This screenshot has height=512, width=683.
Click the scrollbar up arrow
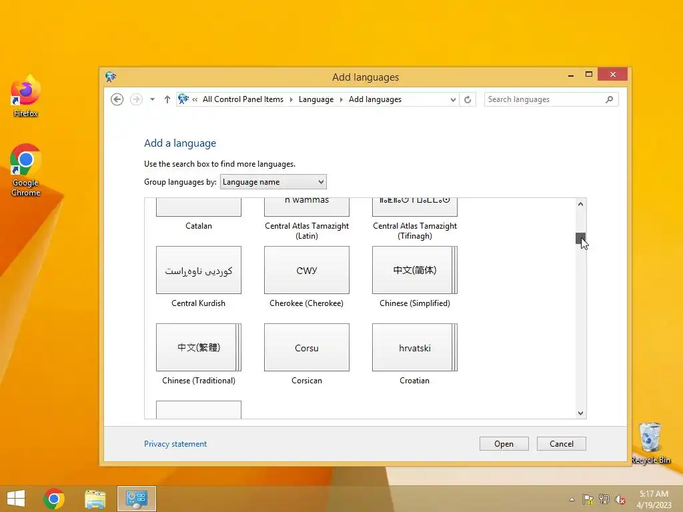pos(581,204)
